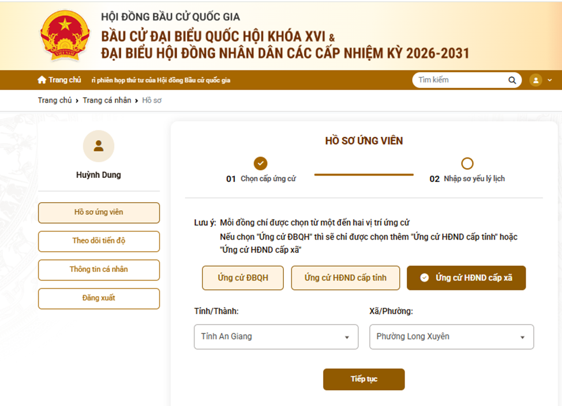
Task: Go to Thông tin cá nhân section
Action: point(99,270)
